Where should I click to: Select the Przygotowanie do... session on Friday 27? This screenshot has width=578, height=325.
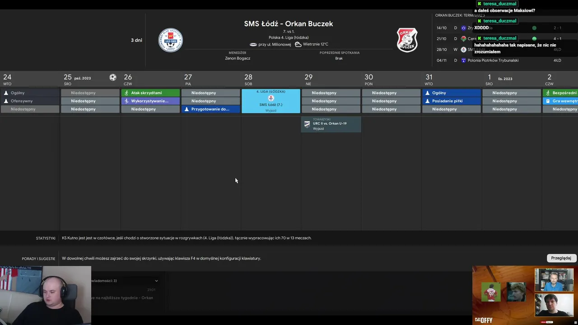click(210, 109)
